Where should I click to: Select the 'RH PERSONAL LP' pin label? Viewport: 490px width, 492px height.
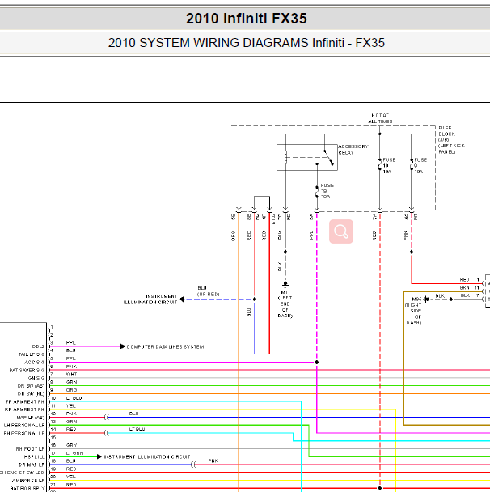point(24,433)
